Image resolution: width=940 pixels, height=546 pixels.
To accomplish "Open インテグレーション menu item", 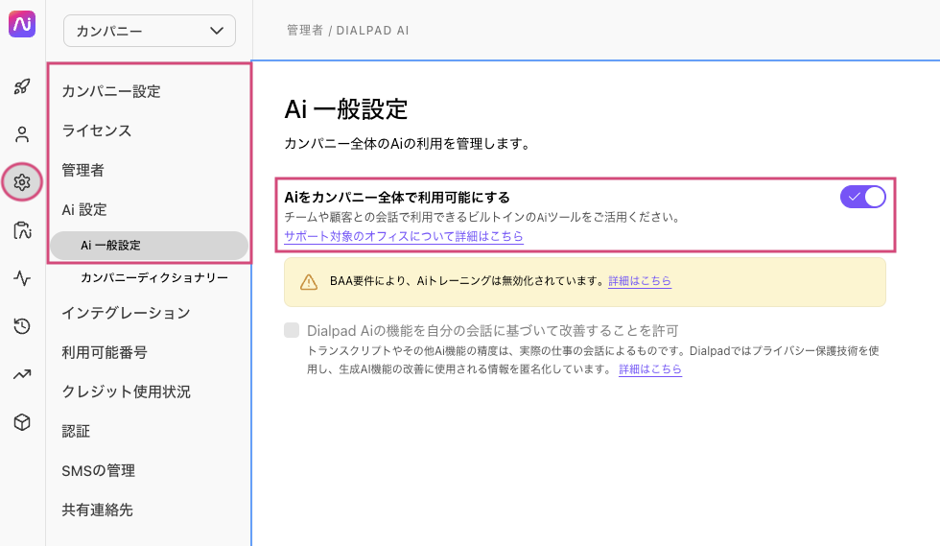I will coord(126,313).
